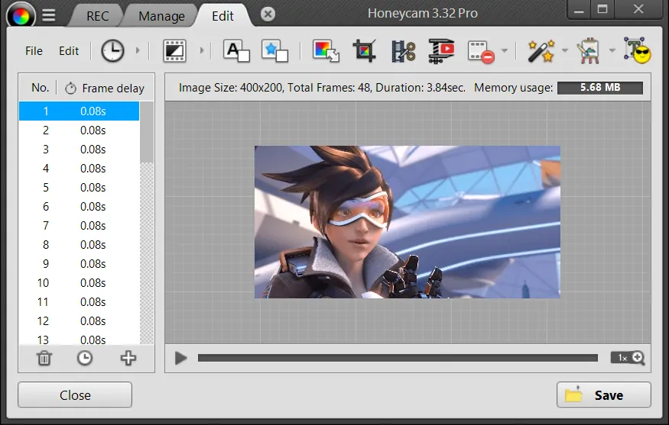
Task: Play the animation preview
Action: click(180, 358)
